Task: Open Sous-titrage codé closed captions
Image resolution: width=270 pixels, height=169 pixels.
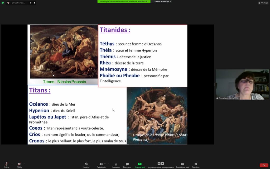Action: [x=182, y=165]
